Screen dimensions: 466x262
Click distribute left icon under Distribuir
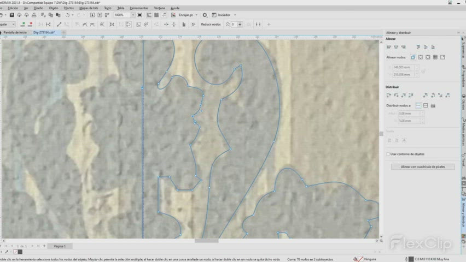pyautogui.click(x=389, y=96)
